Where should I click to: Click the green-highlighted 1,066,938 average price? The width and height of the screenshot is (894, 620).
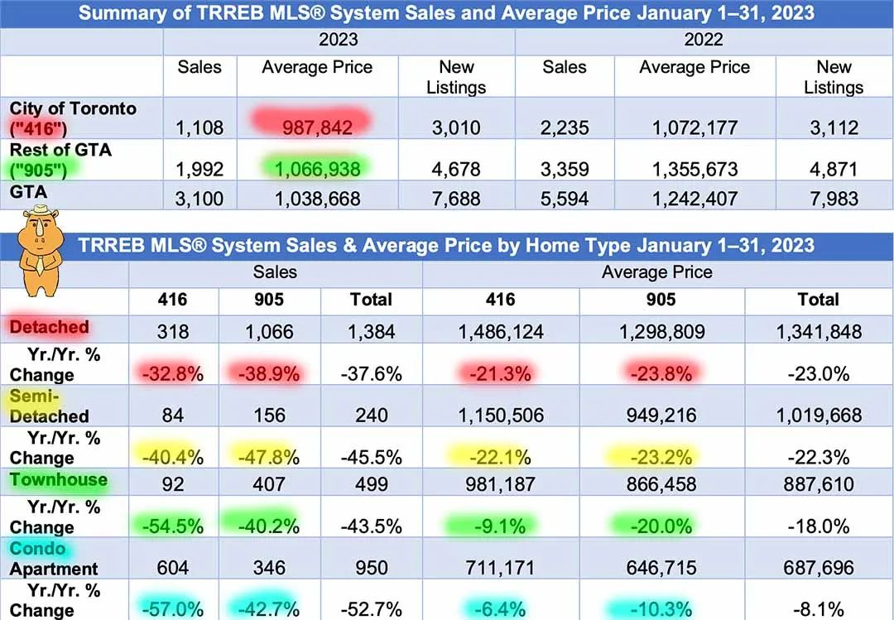tap(317, 169)
